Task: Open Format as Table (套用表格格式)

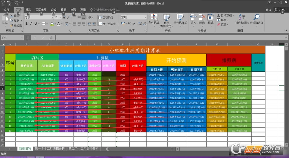Action: [166, 21]
